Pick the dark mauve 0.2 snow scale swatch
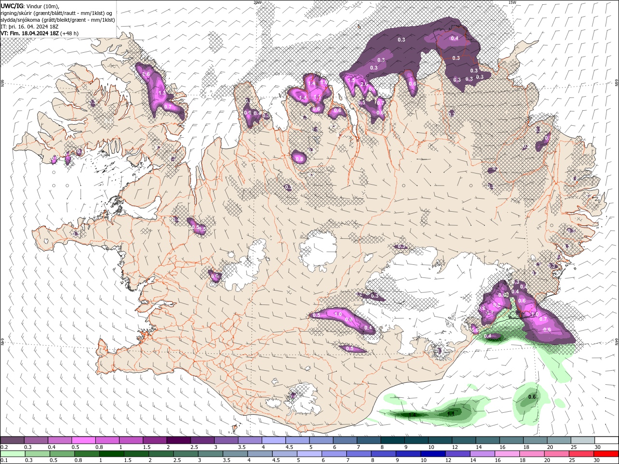This screenshot has width=619, height=464. pyautogui.click(x=12, y=440)
